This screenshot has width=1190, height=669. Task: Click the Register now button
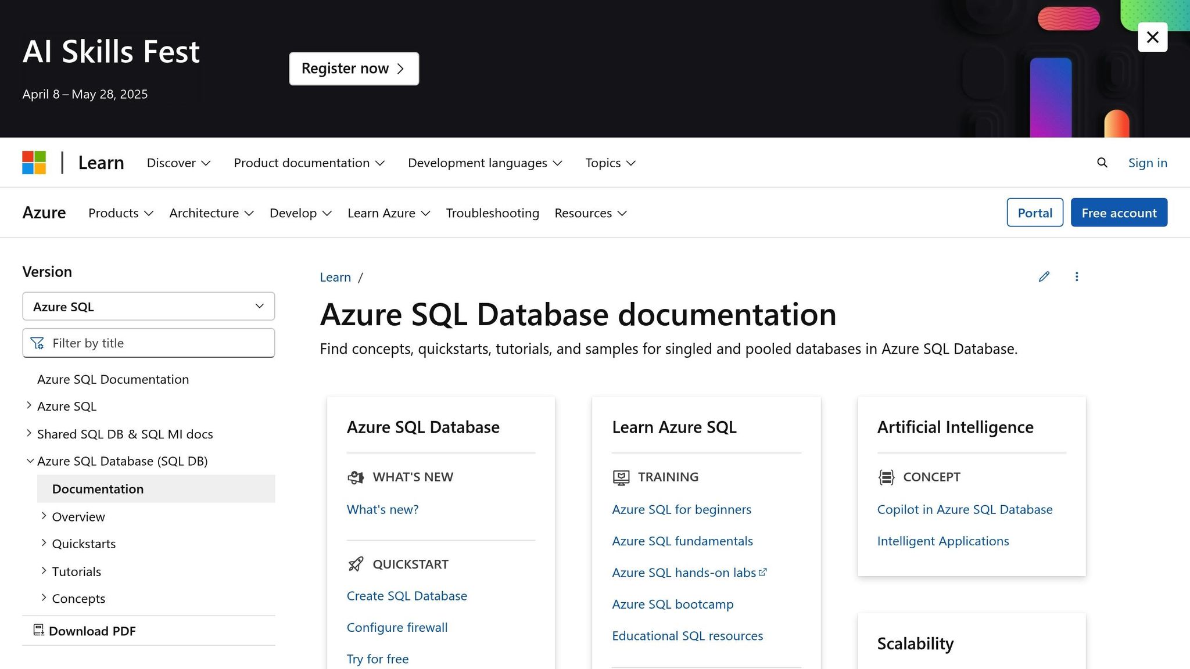353,68
